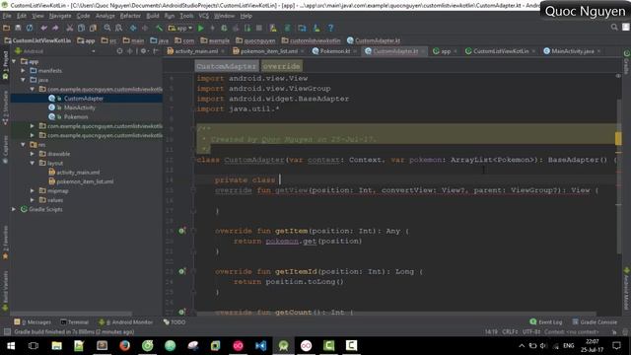Open the Build menu

[153, 16]
